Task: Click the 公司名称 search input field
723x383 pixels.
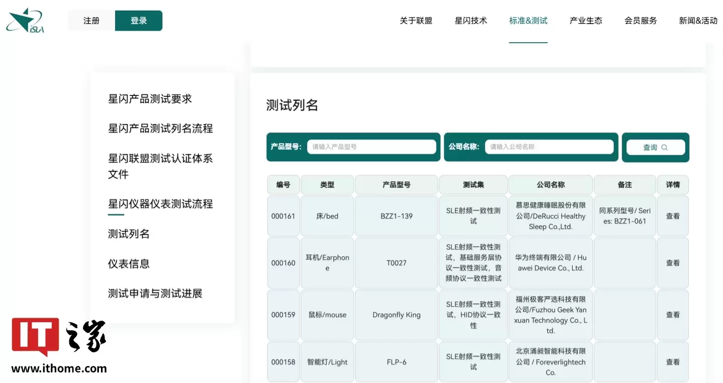Action: coord(549,146)
